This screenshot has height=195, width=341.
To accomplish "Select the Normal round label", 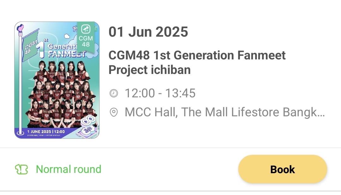I will coord(69,169).
